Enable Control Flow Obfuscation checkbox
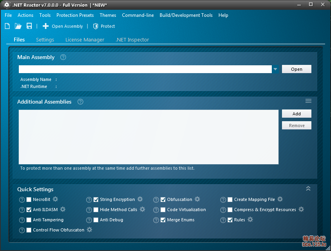Viewport: 331px width, 251px height. [29, 230]
